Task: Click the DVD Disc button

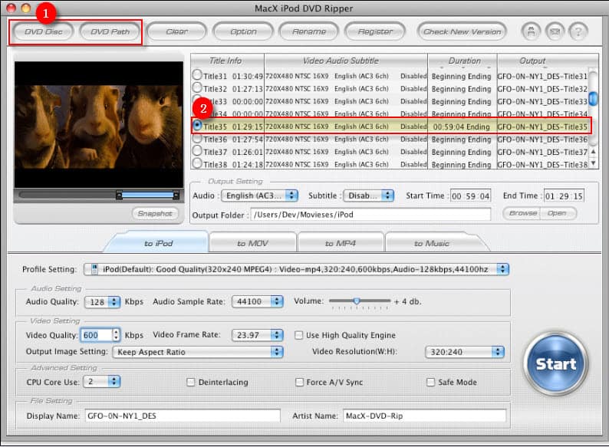Action: 43,32
